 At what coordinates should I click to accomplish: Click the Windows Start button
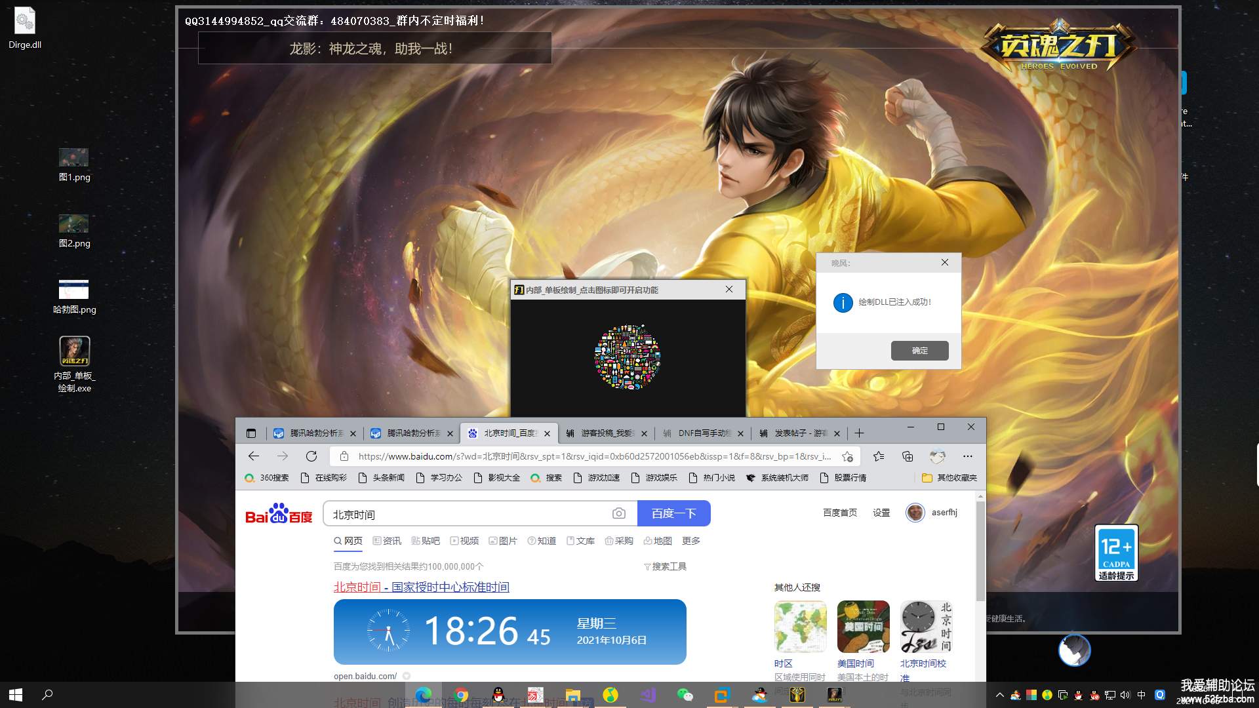pyautogui.click(x=16, y=694)
